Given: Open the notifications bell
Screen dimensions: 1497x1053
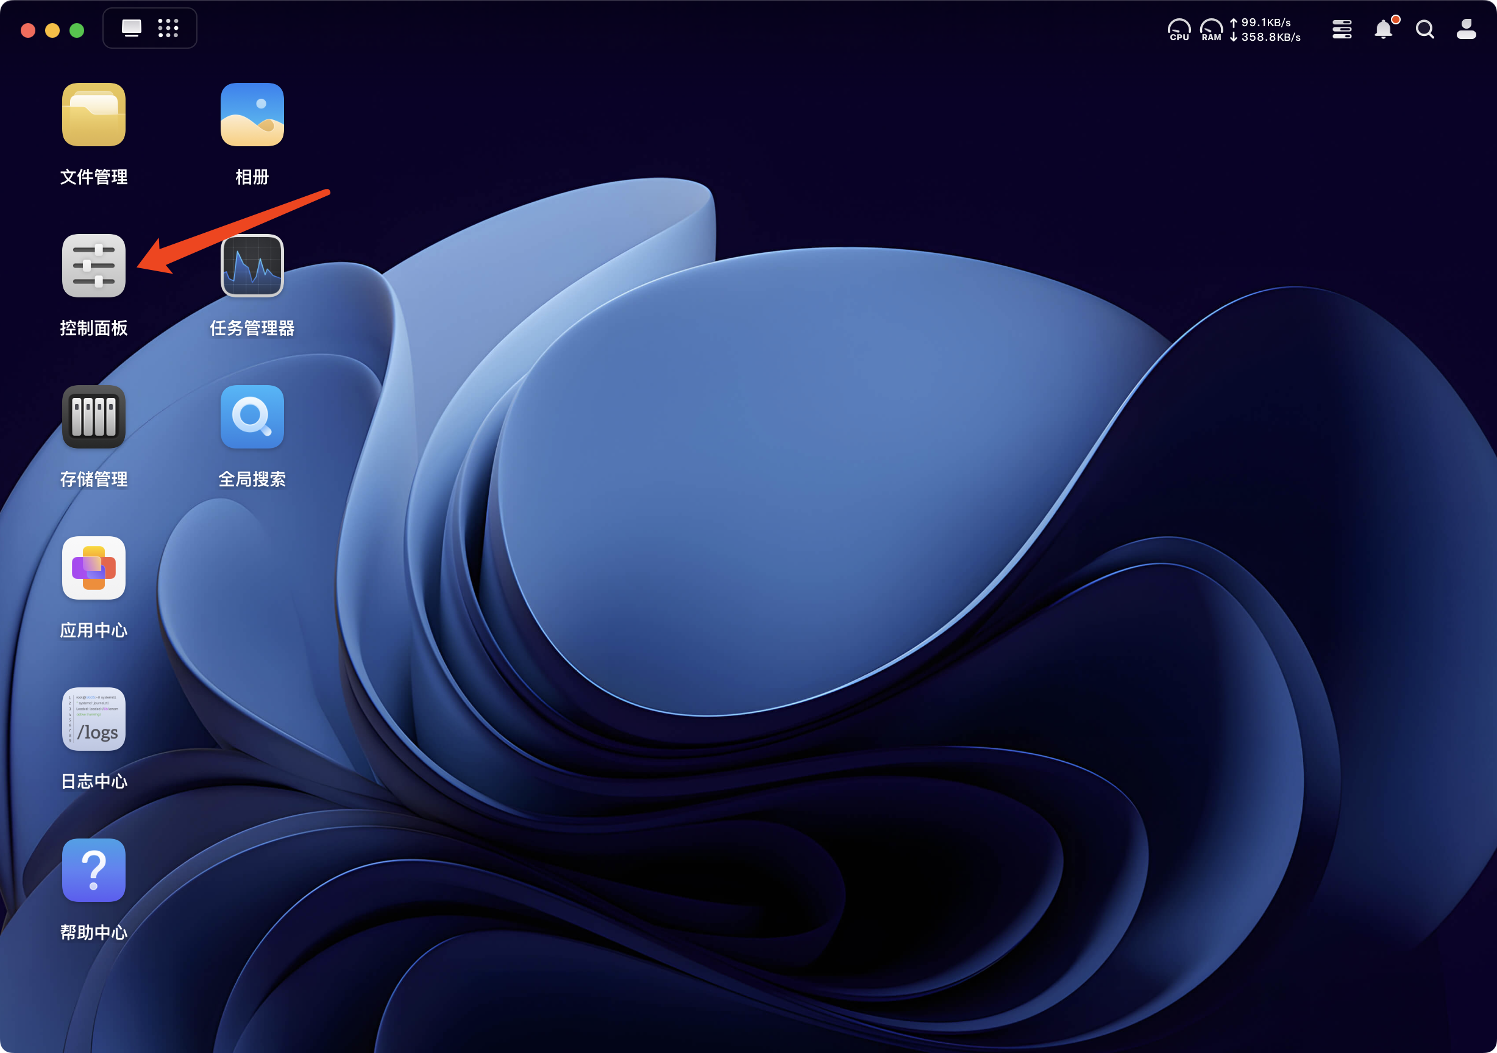Looking at the screenshot, I should click(x=1383, y=29).
